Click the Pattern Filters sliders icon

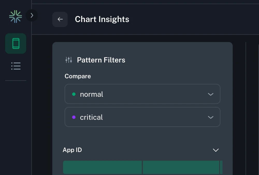pos(68,60)
